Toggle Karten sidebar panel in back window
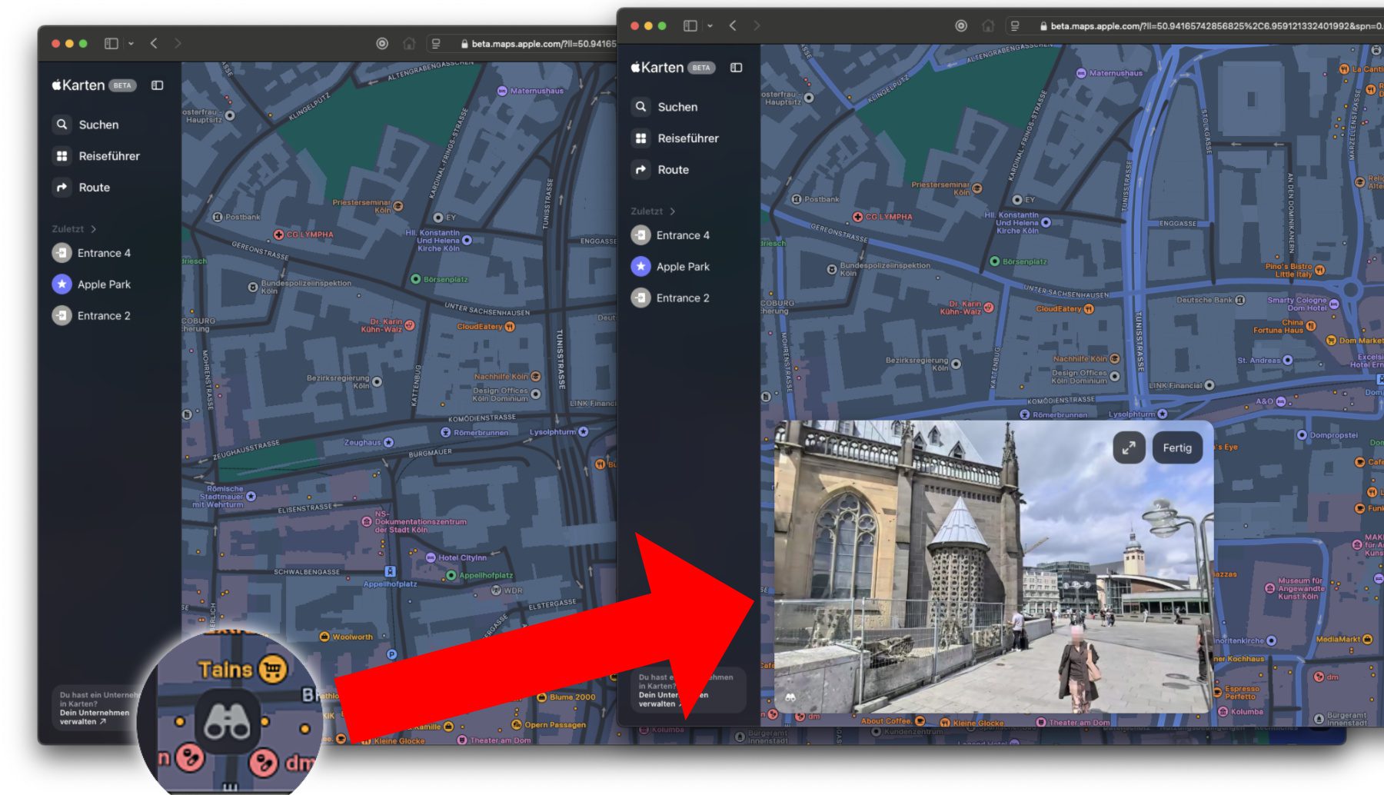Image resolution: width=1384 pixels, height=795 pixels. coord(158,85)
